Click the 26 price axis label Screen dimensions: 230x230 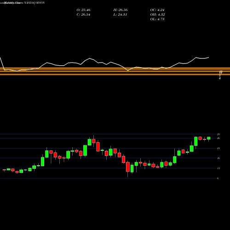pos(218,138)
